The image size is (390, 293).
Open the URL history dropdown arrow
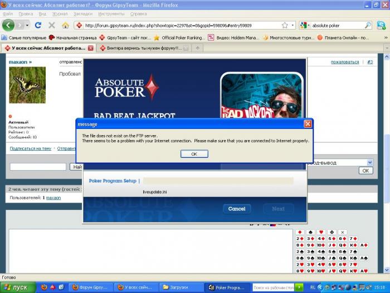292,25
